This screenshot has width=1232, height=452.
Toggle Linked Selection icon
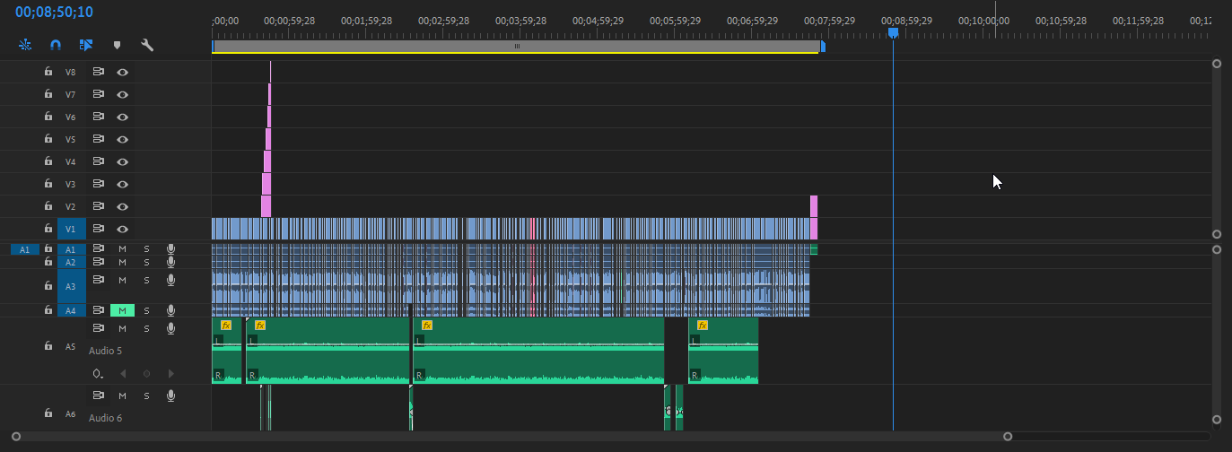coord(86,44)
